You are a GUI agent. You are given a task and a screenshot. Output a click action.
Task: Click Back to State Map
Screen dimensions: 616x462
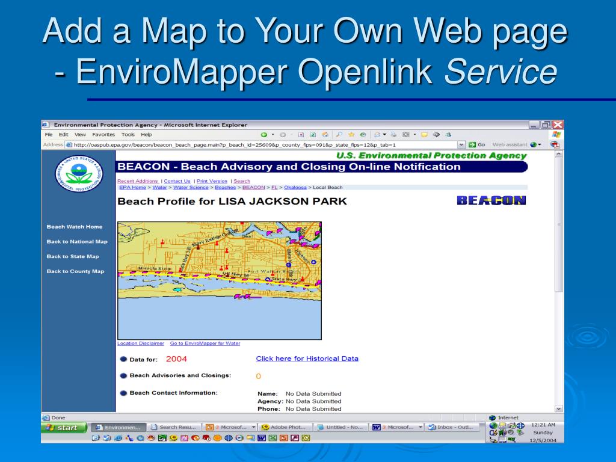point(73,256)
